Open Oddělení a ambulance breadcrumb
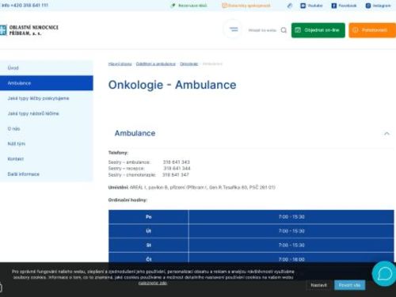Viewport: 396px width, 297px height. (156, 64)
